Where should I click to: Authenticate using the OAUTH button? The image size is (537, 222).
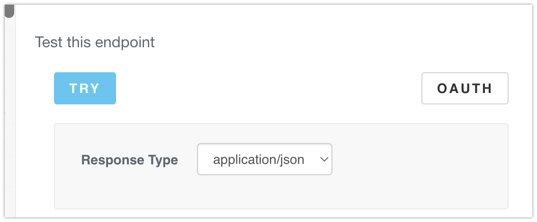(465, 88)
